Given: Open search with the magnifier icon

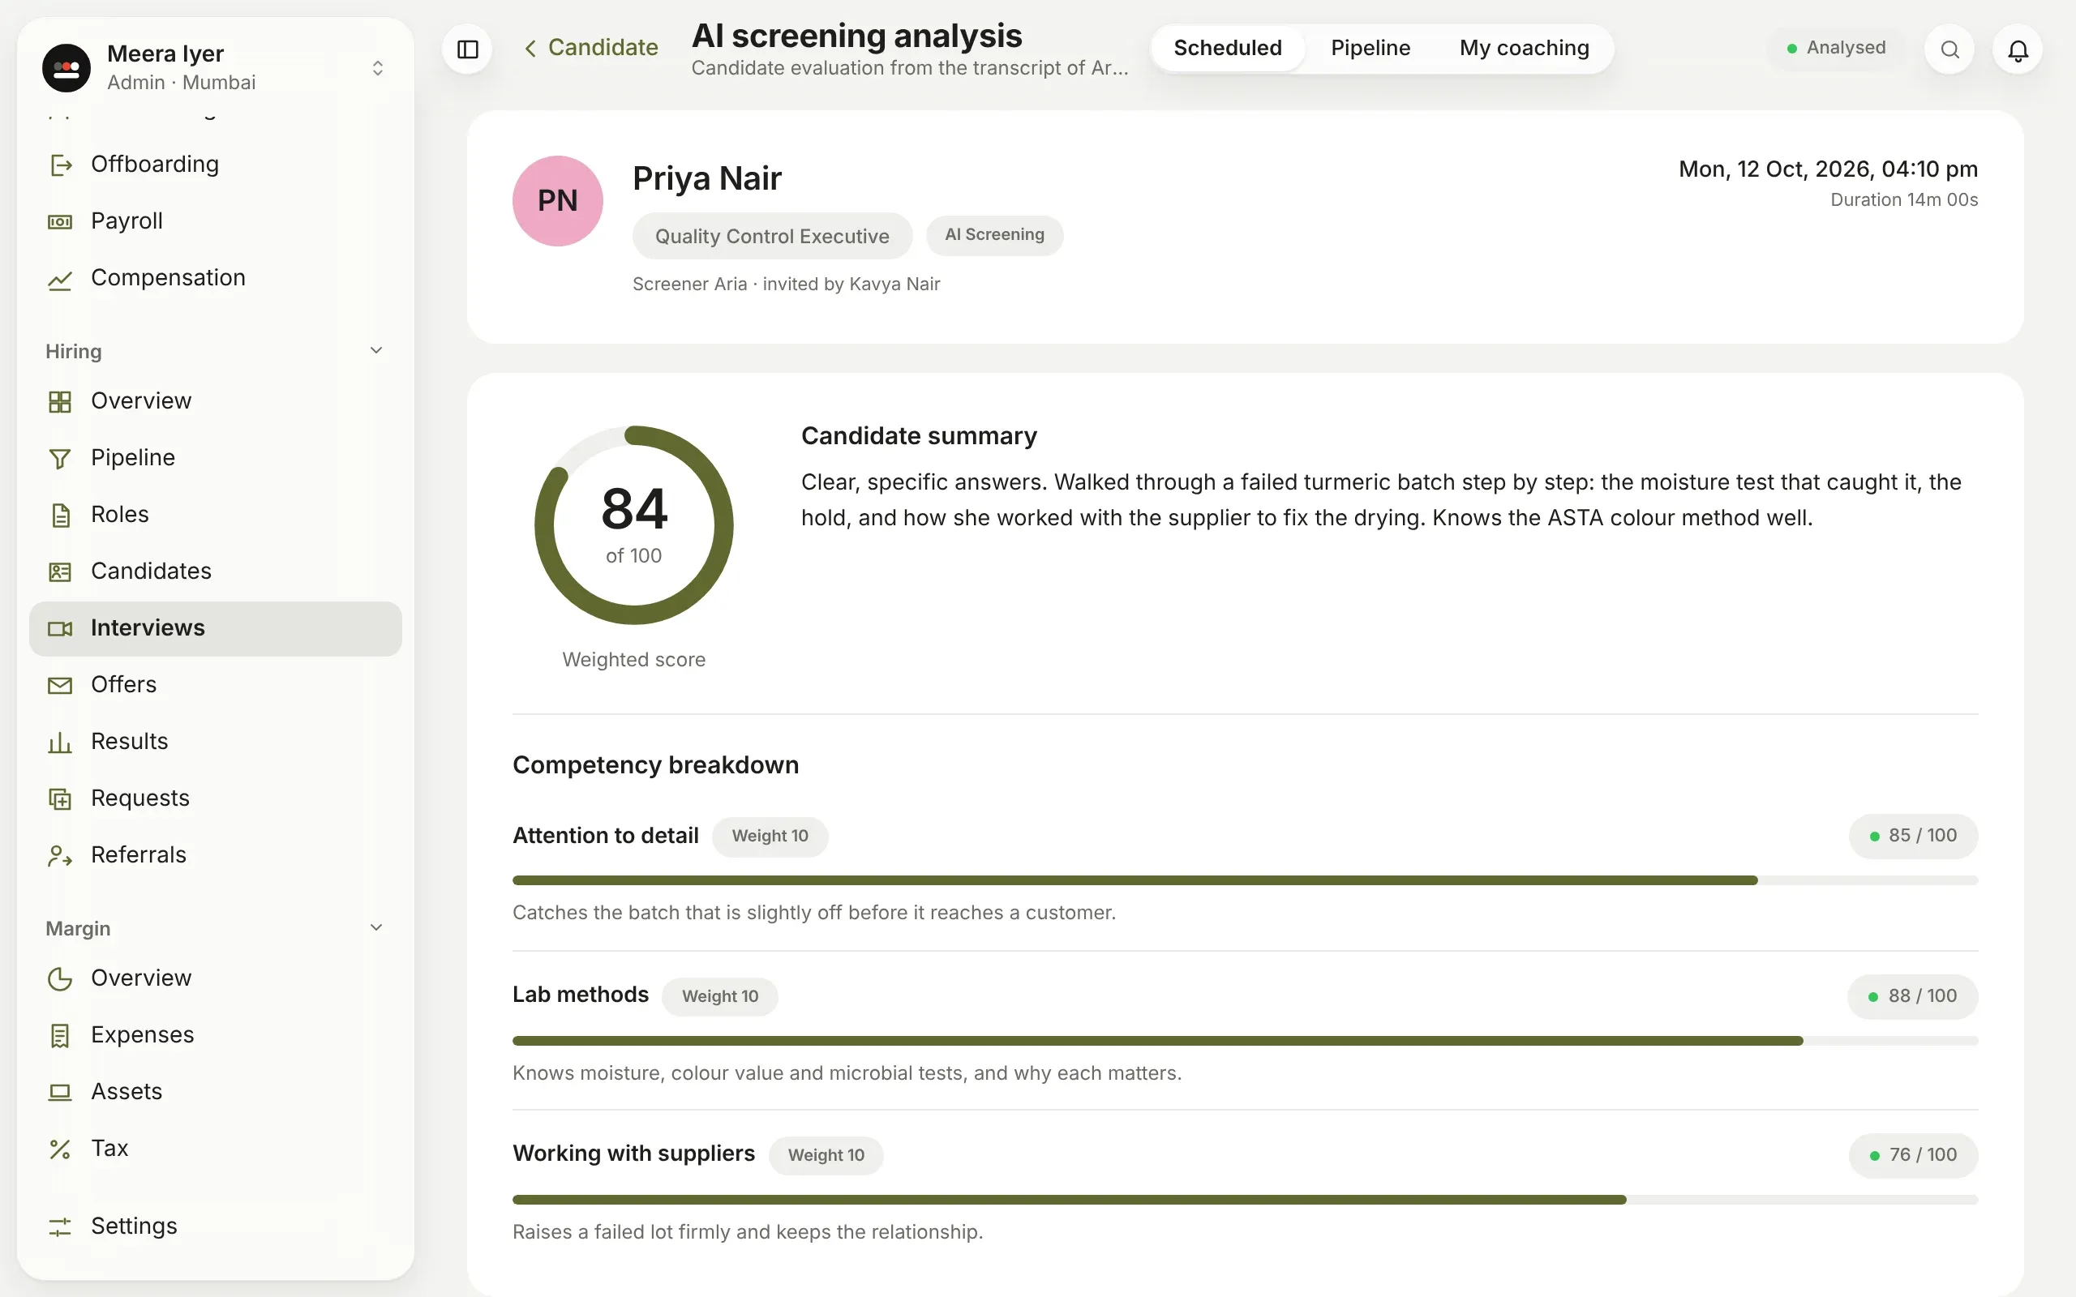Looking at the screenshot, I should (1949, 49).
